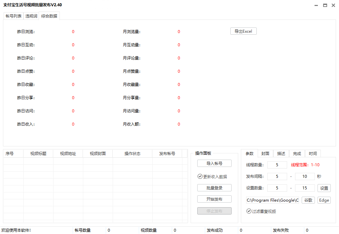Click the 视频封面 column header

[x=98, y=154]
